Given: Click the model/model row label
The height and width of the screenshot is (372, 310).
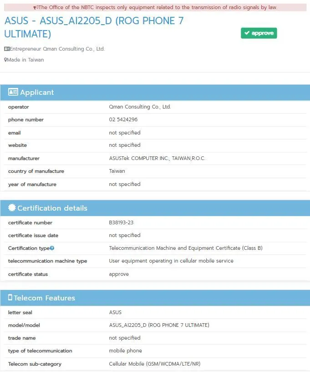Looking at the screenshot, I should click(x=24, y=325).
